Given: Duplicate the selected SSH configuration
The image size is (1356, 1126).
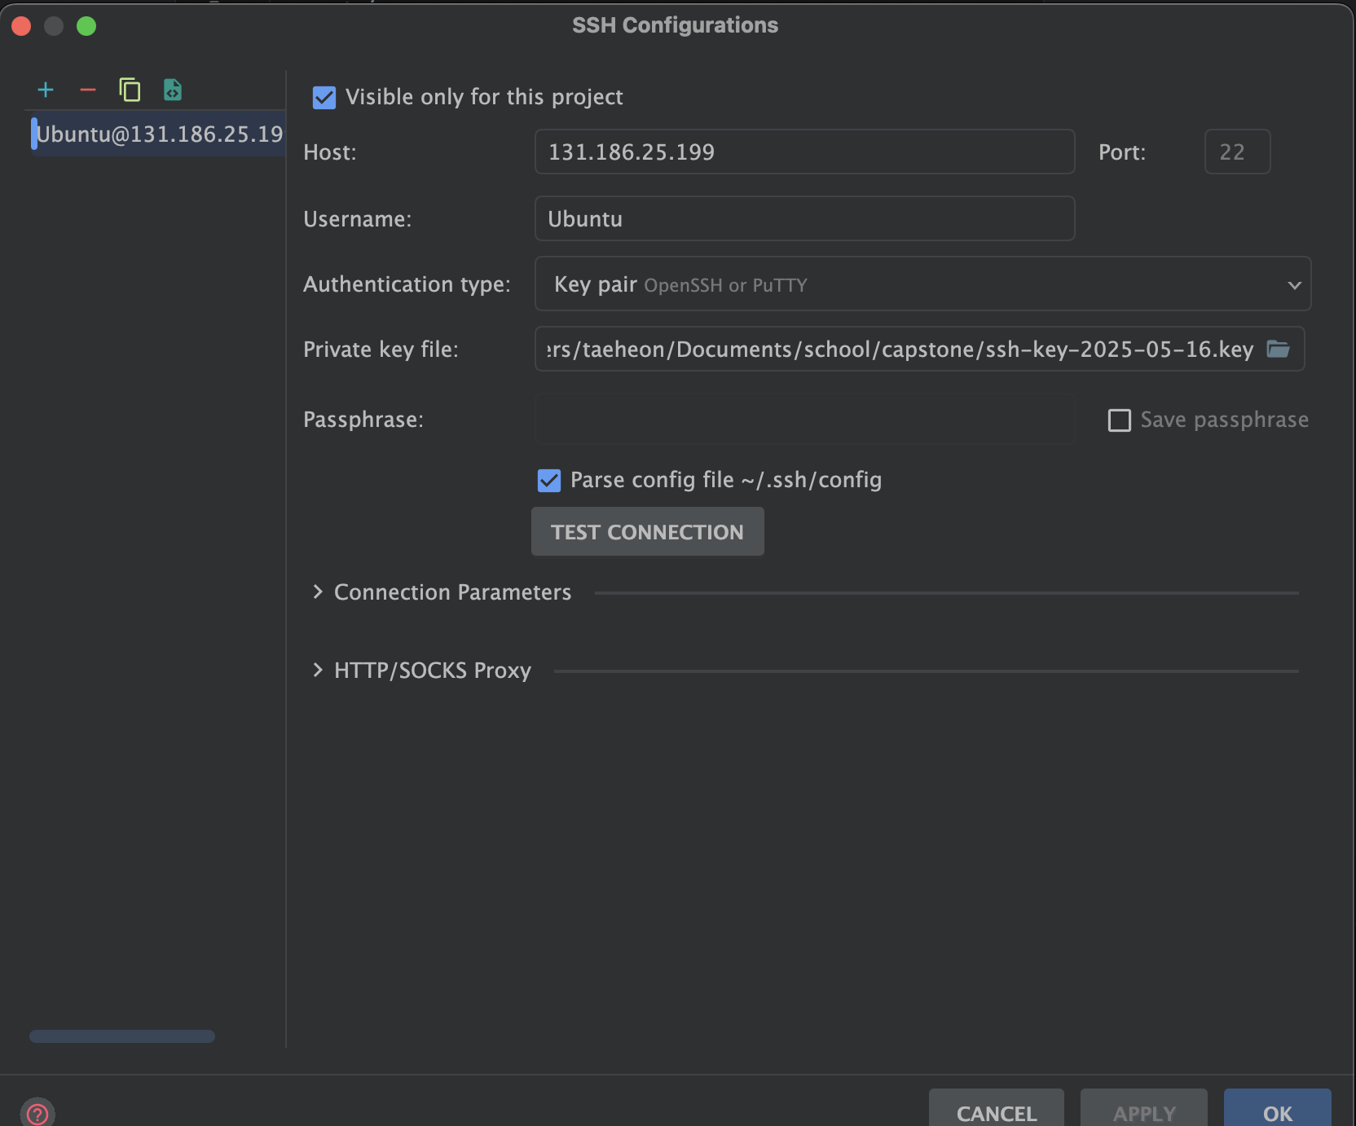Looking at the screenshot, I should pyautogui.click(x=130, y=90).
